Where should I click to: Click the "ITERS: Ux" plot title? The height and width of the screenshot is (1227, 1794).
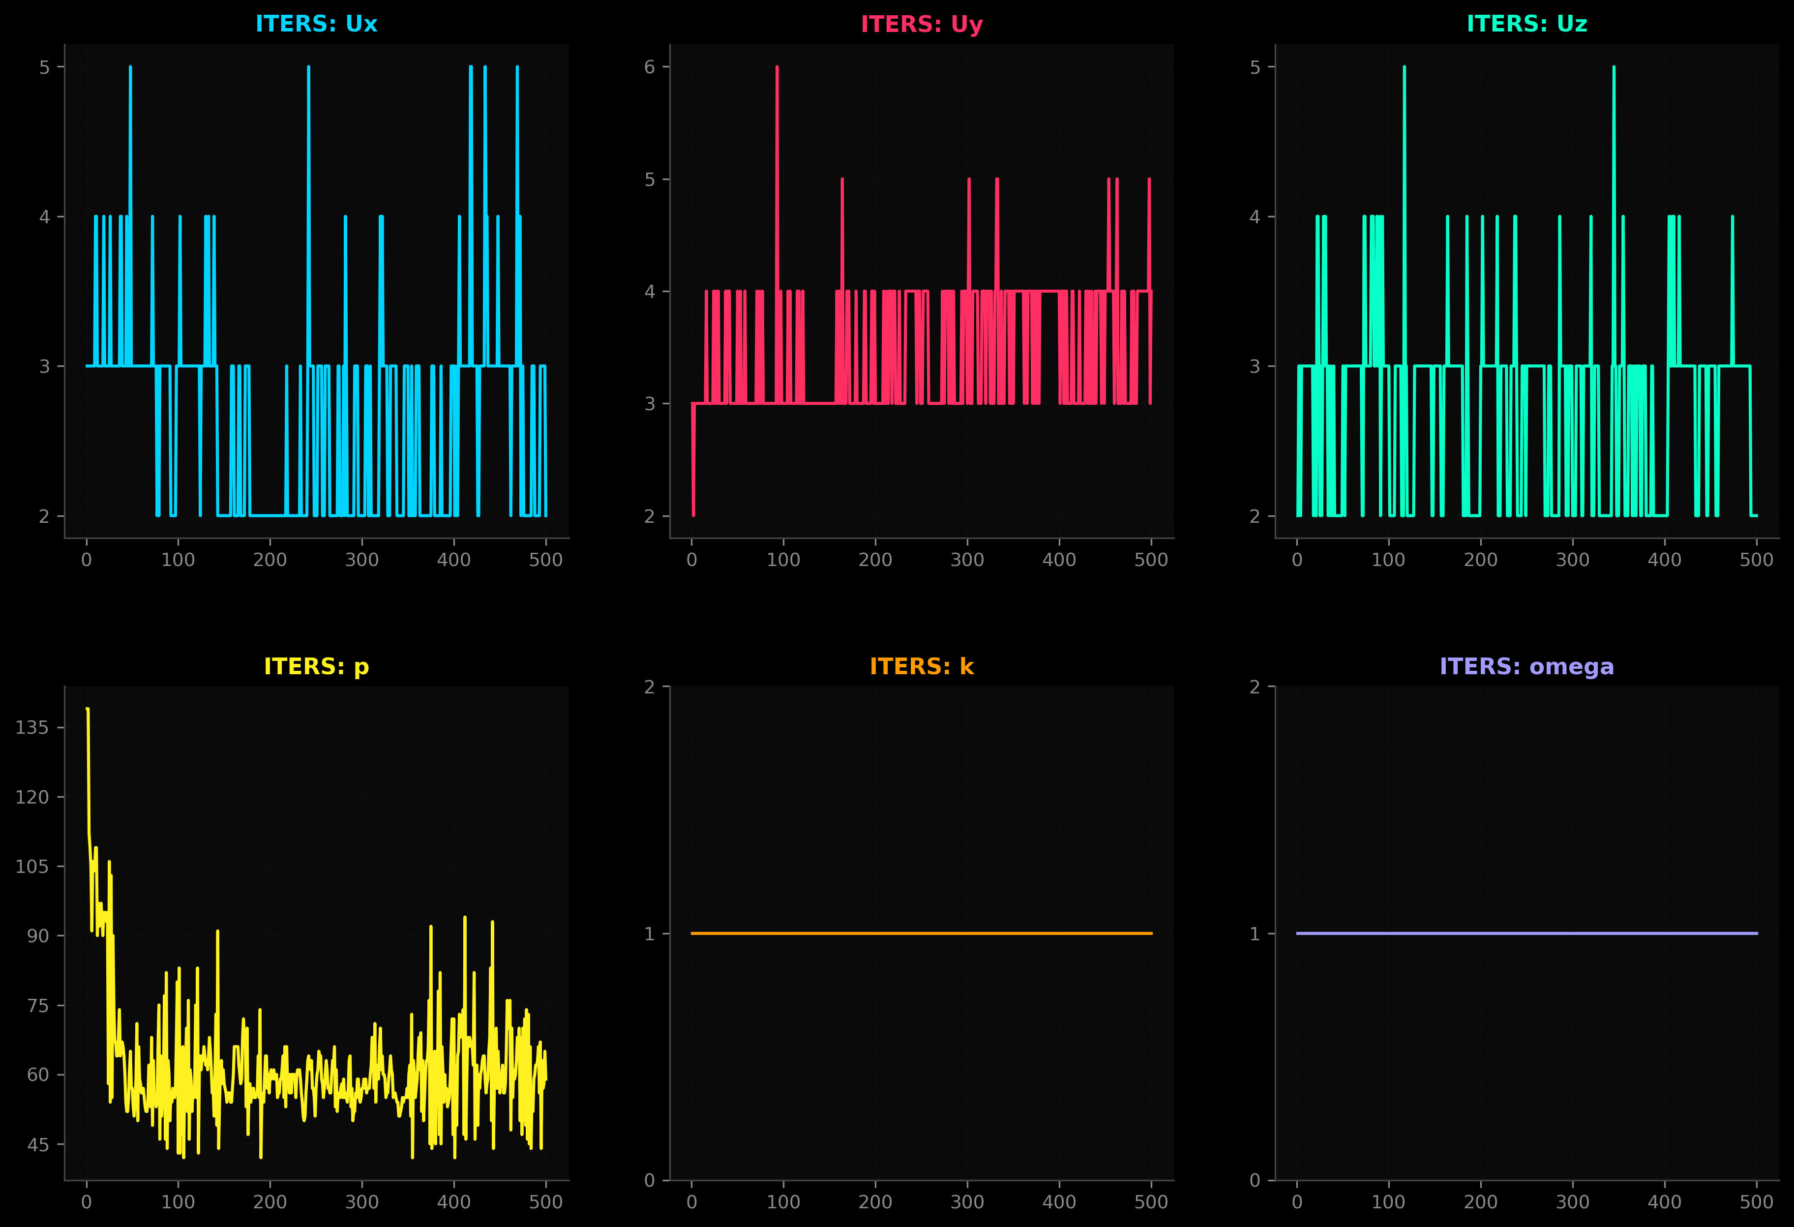pos(317,24)
